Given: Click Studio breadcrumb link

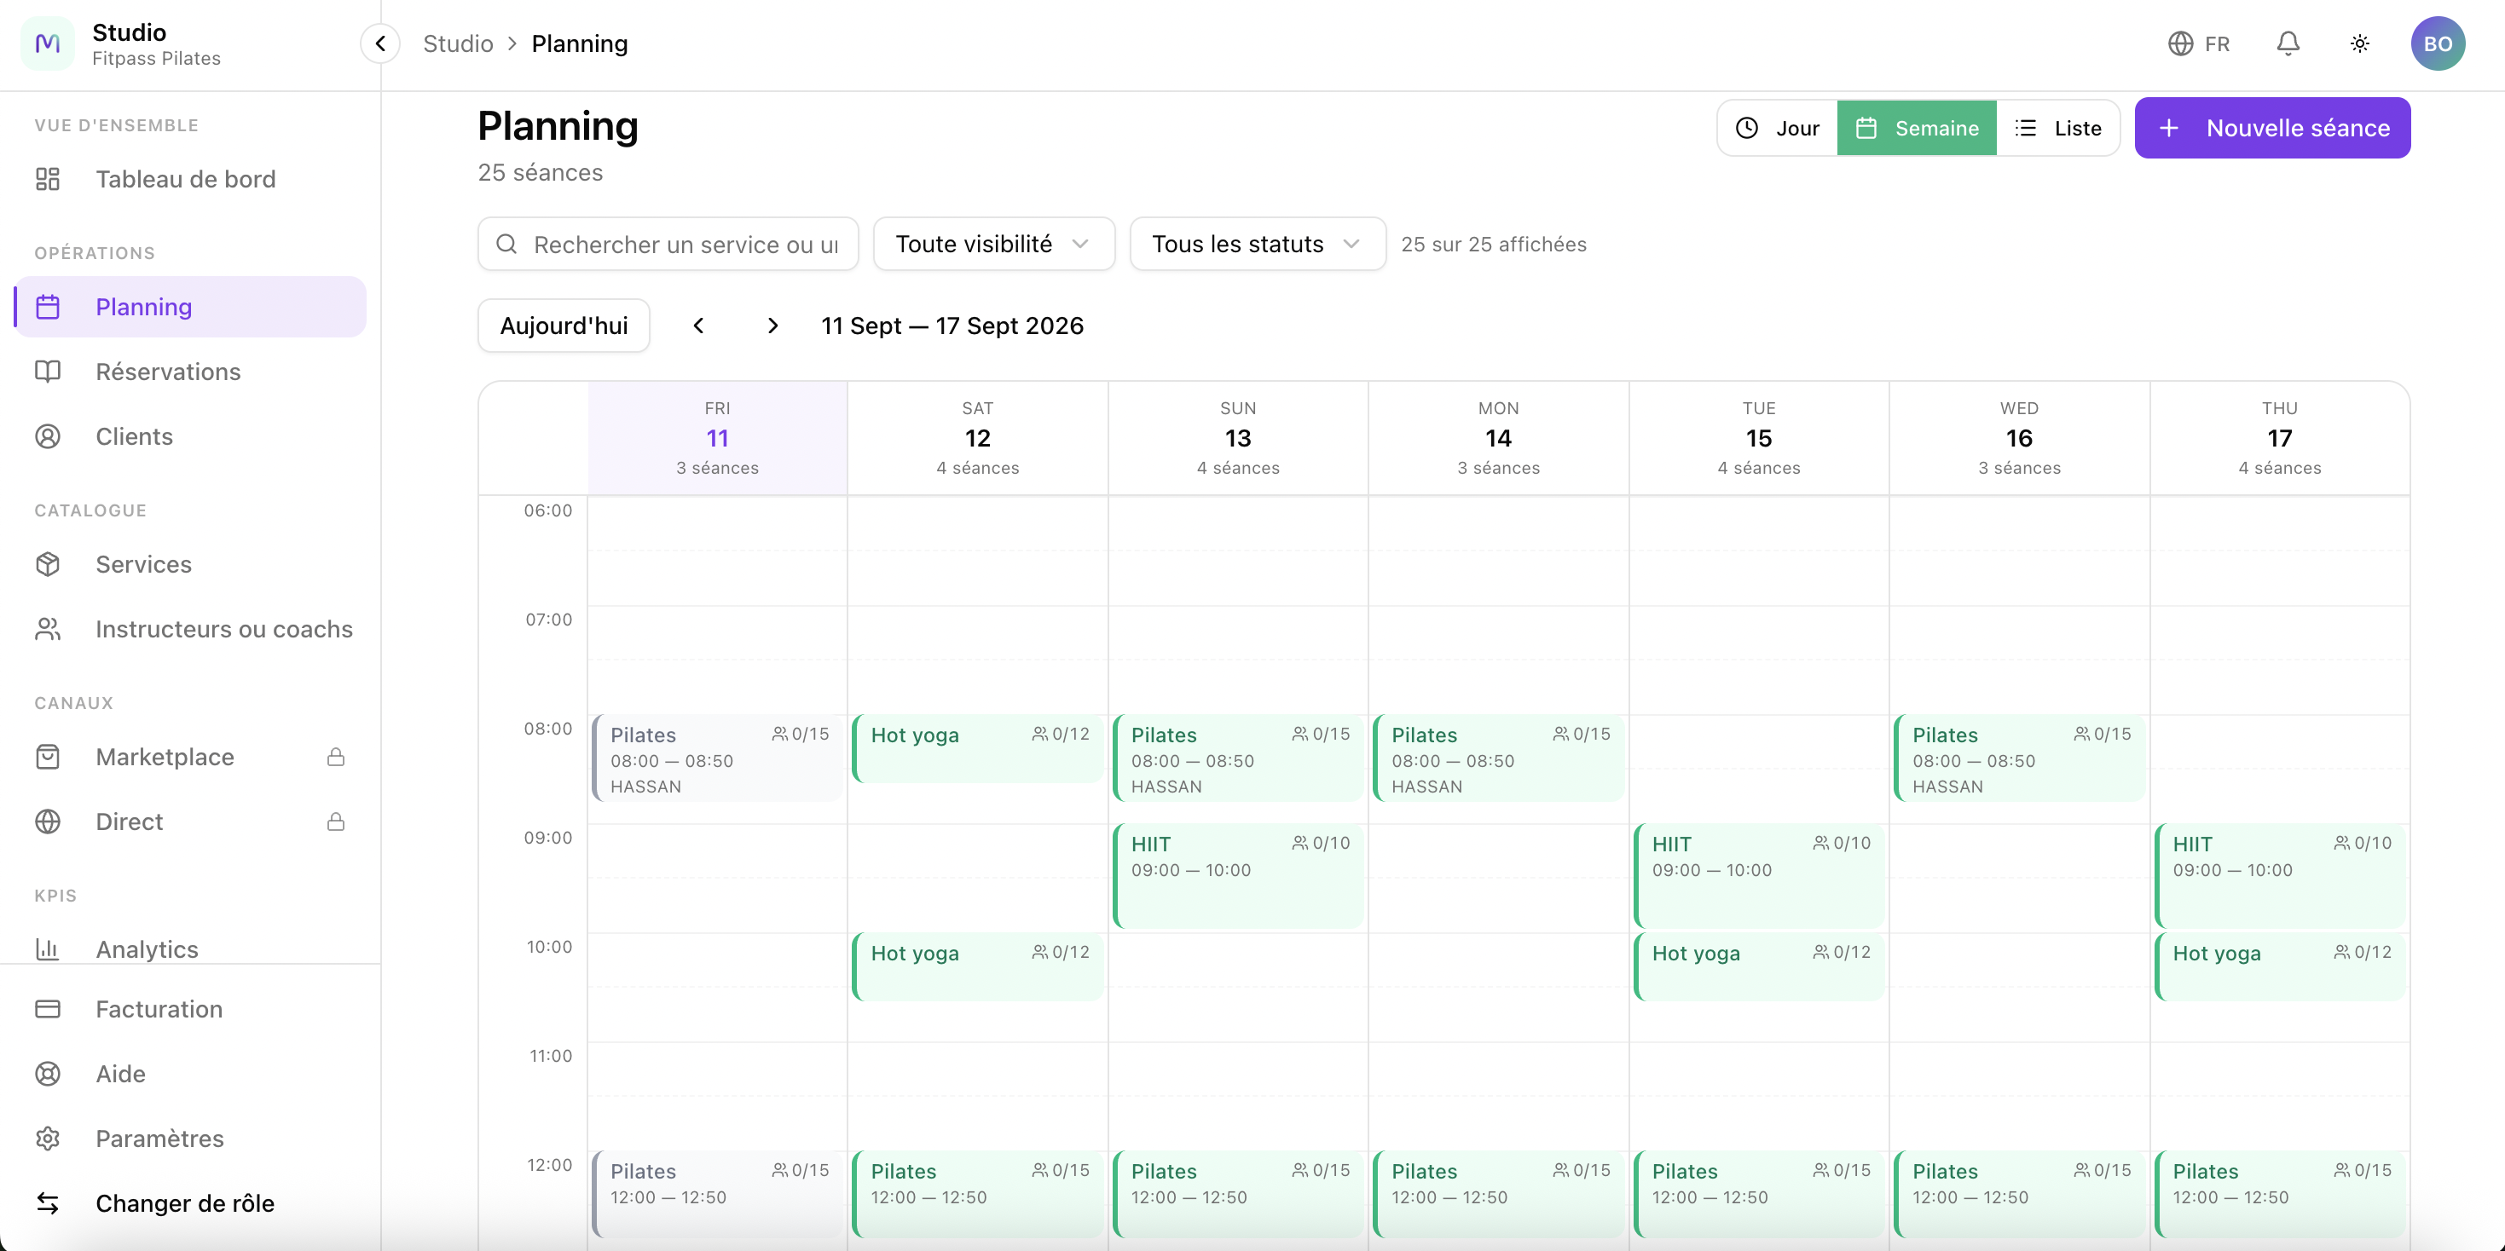Looking at the screenshot, I should coord(458,43).
